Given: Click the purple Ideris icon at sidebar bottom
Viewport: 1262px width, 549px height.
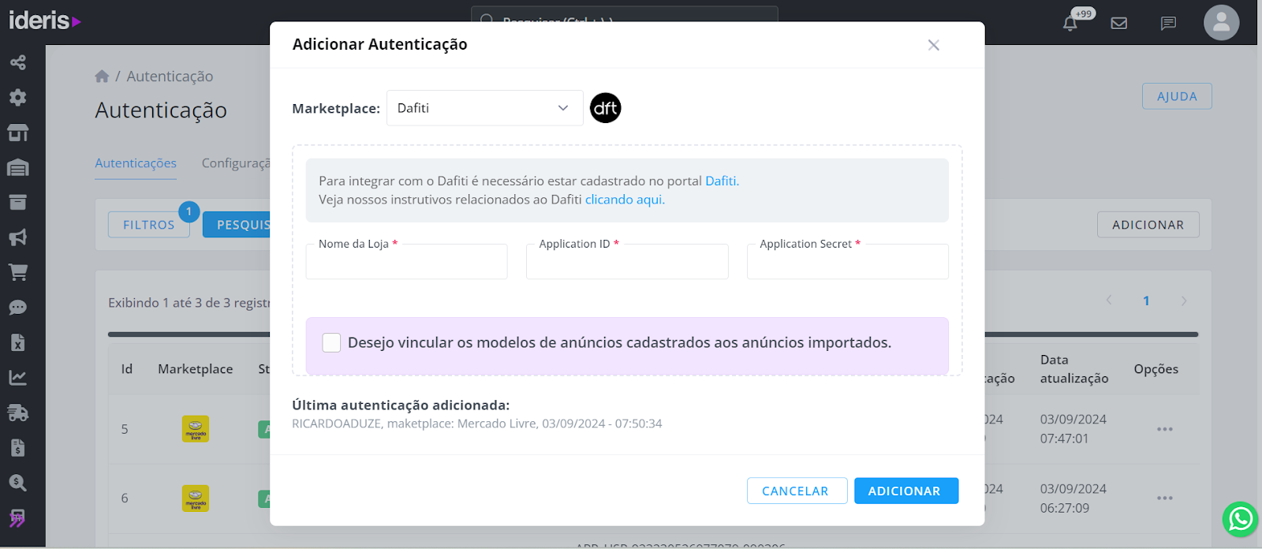Looking at the screenshot, I should point(17,518).
